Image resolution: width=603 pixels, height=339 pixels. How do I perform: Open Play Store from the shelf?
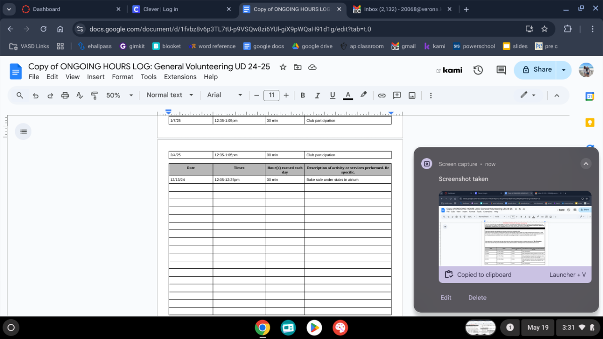coord(314,328)
